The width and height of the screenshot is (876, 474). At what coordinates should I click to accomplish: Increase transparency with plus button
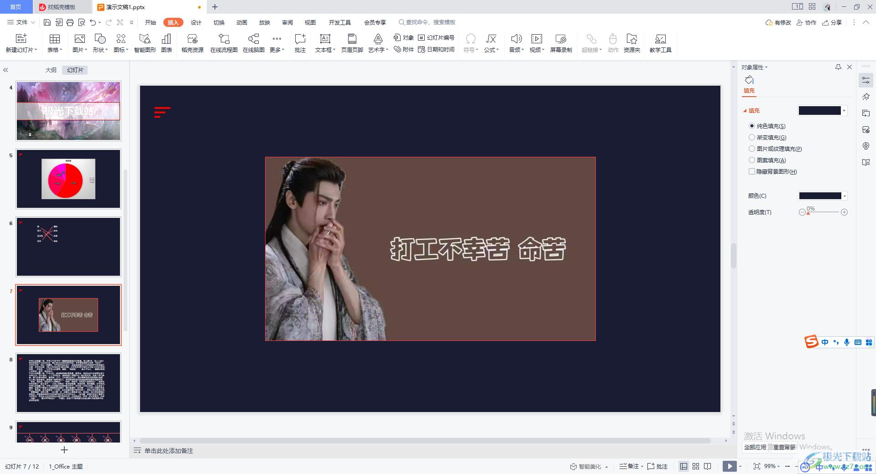(x=844, y=212)
